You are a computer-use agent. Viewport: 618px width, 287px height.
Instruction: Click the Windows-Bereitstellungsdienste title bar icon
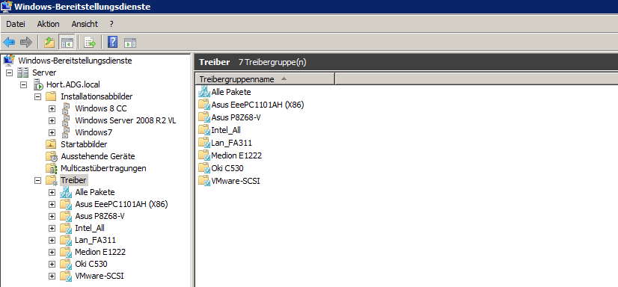7,6
